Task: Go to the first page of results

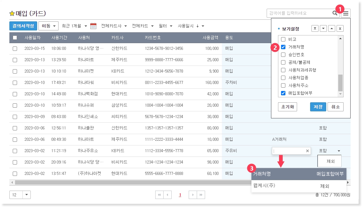Action: [x=160, y=195]
